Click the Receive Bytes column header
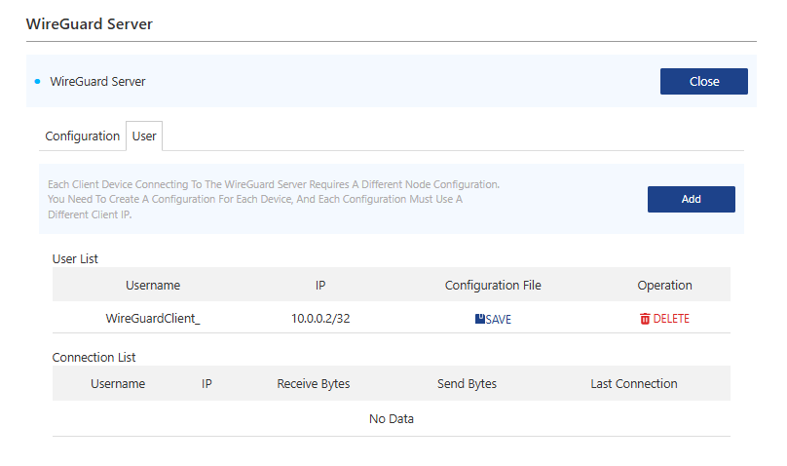787x466 pixels. (314, 383)
